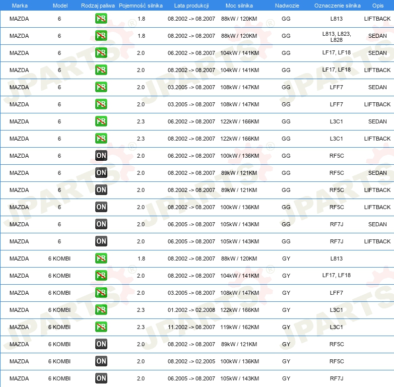This screenshot has width=394, height=387.
Task: Click petrol icon in Mazda 6 104kW Sedan row
Action: pos(101,53)
